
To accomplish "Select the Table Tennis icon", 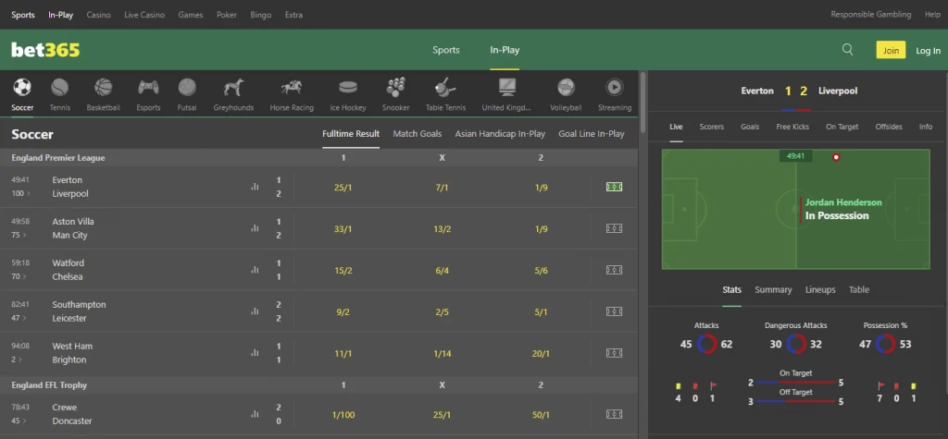I will (x=445, y=88).
